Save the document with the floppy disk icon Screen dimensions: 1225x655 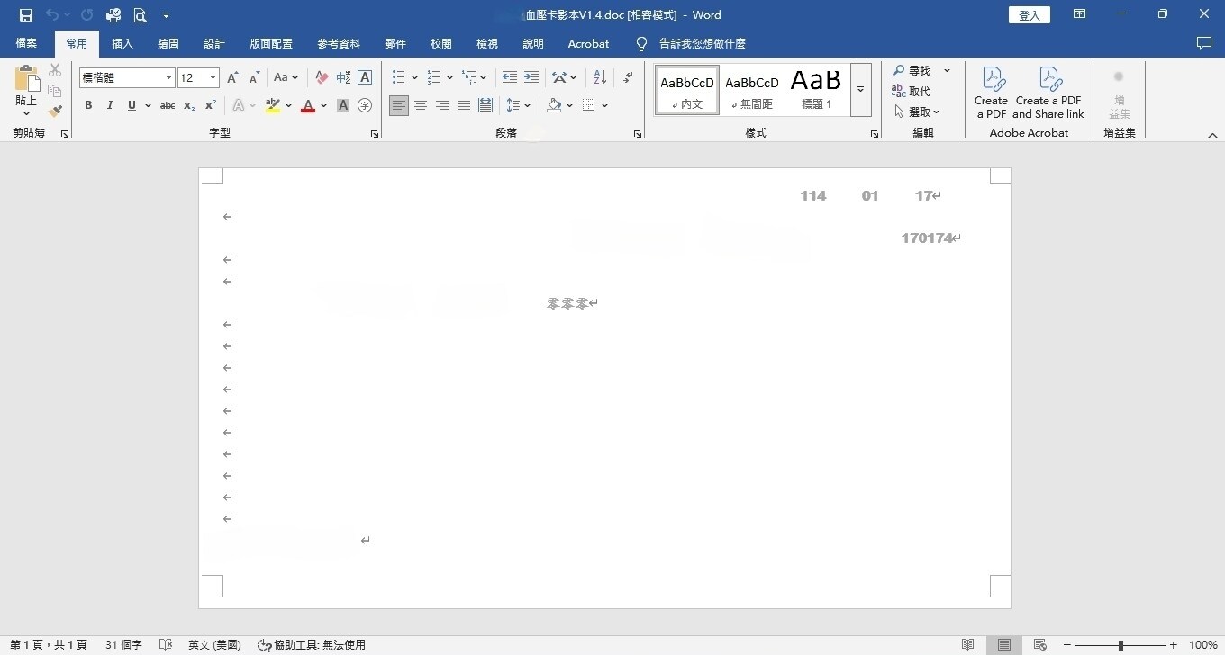(x=25, y=15)
